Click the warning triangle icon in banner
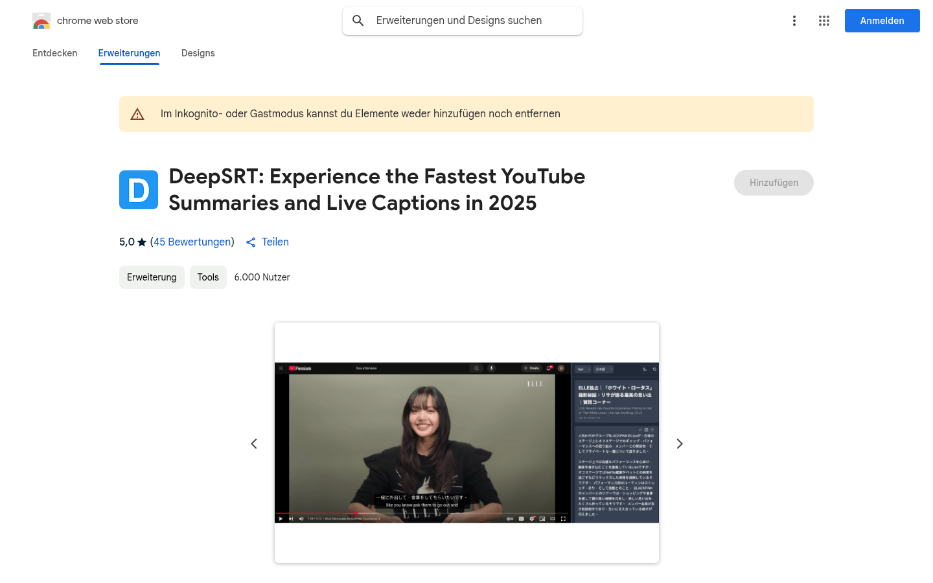Screen dimensions: 933x583 [x=137, y=114]
